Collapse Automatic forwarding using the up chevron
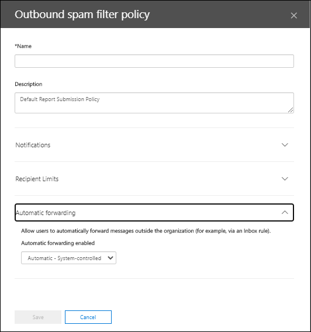The width and height of the screenshot is (311, 332). pyautogui.click(x=285, y=212)
